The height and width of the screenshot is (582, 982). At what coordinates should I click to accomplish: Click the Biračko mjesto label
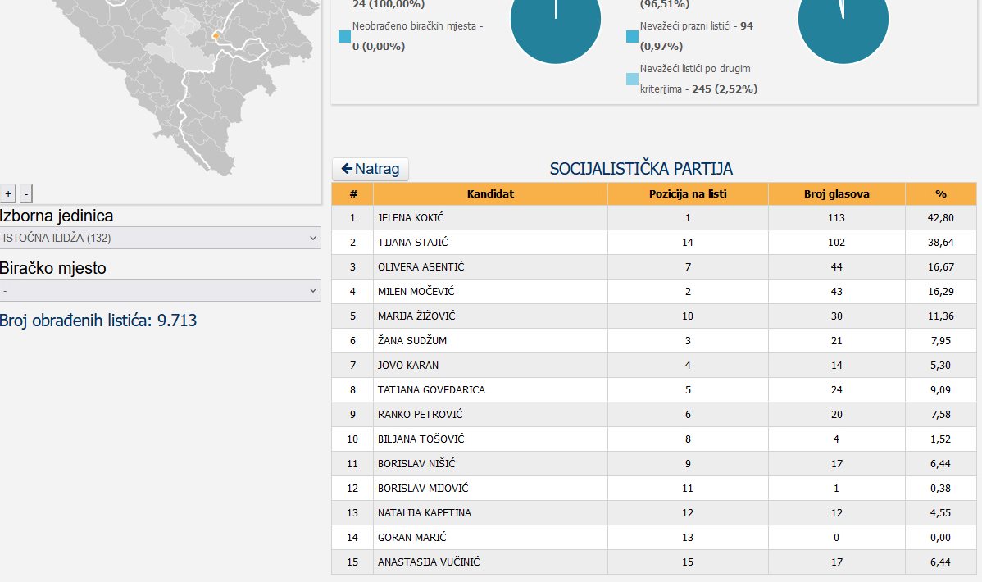(x=53, y=268)
